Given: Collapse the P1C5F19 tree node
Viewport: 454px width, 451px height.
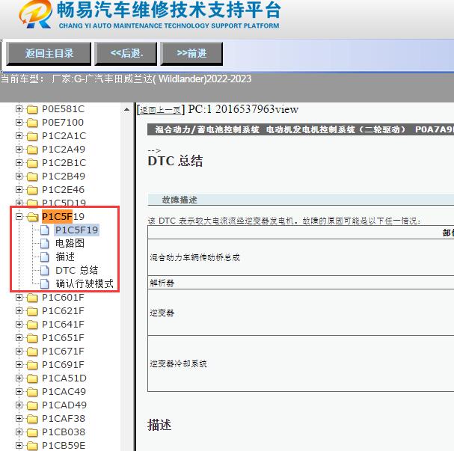Looking at the screenshot, I should [x=19, y=217].
